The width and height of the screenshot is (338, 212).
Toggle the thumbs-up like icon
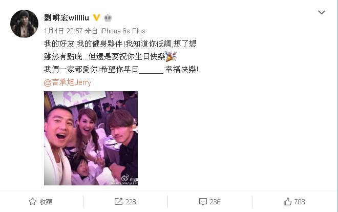[x=287, y=202]
